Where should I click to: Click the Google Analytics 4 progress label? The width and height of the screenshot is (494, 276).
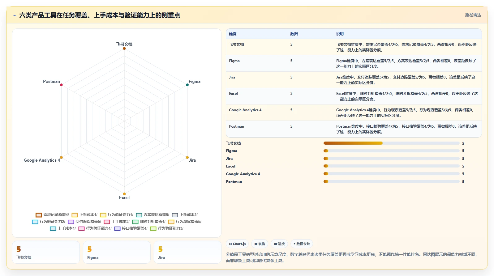click(x=243, y=174)
